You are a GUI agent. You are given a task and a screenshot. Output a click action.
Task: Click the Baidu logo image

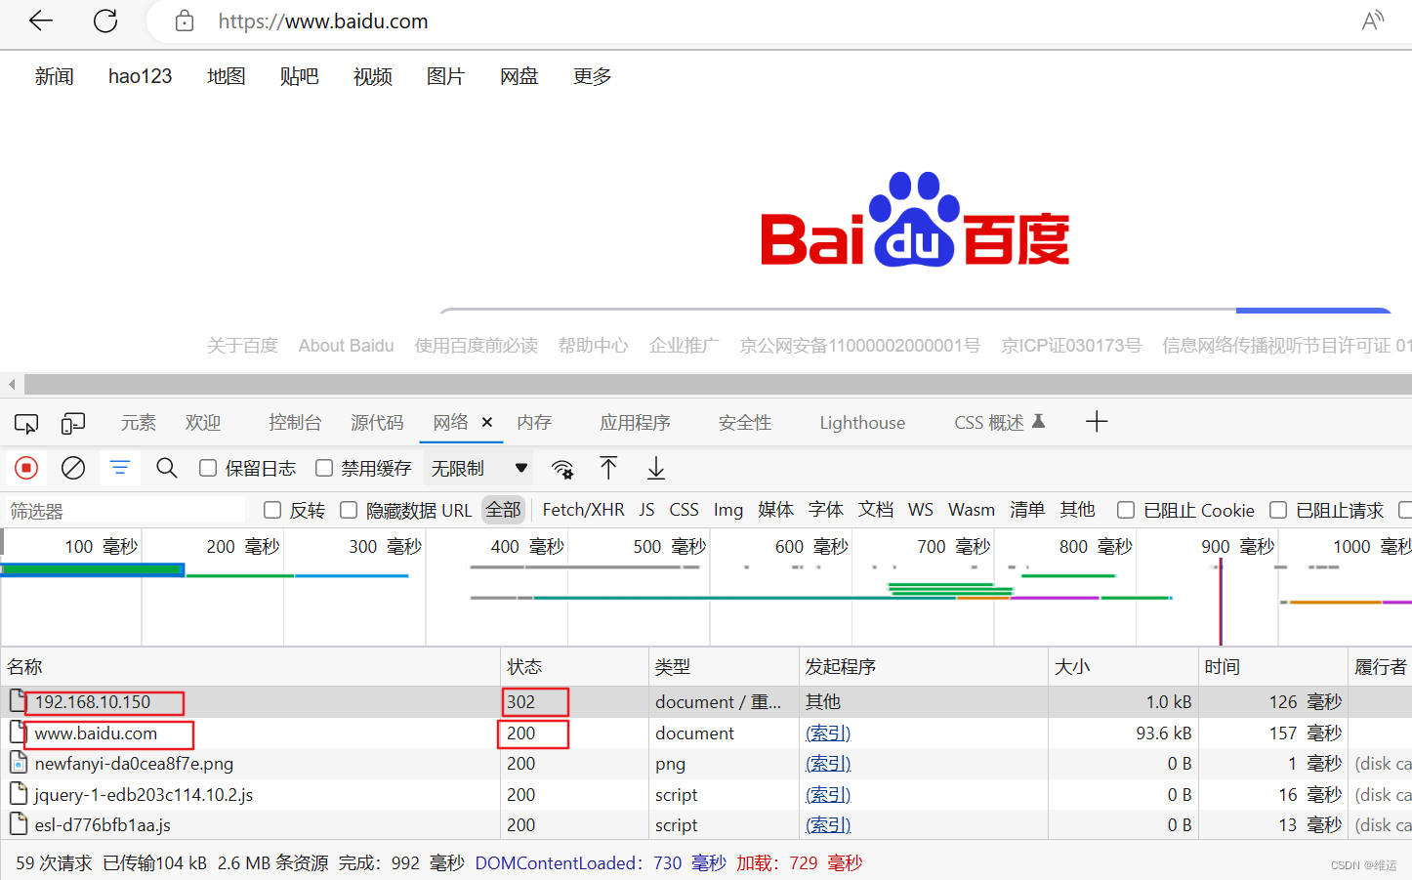pos(915,220)
